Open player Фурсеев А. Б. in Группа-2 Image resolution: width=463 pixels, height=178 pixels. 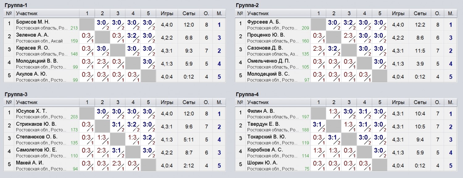click(264, 22)
